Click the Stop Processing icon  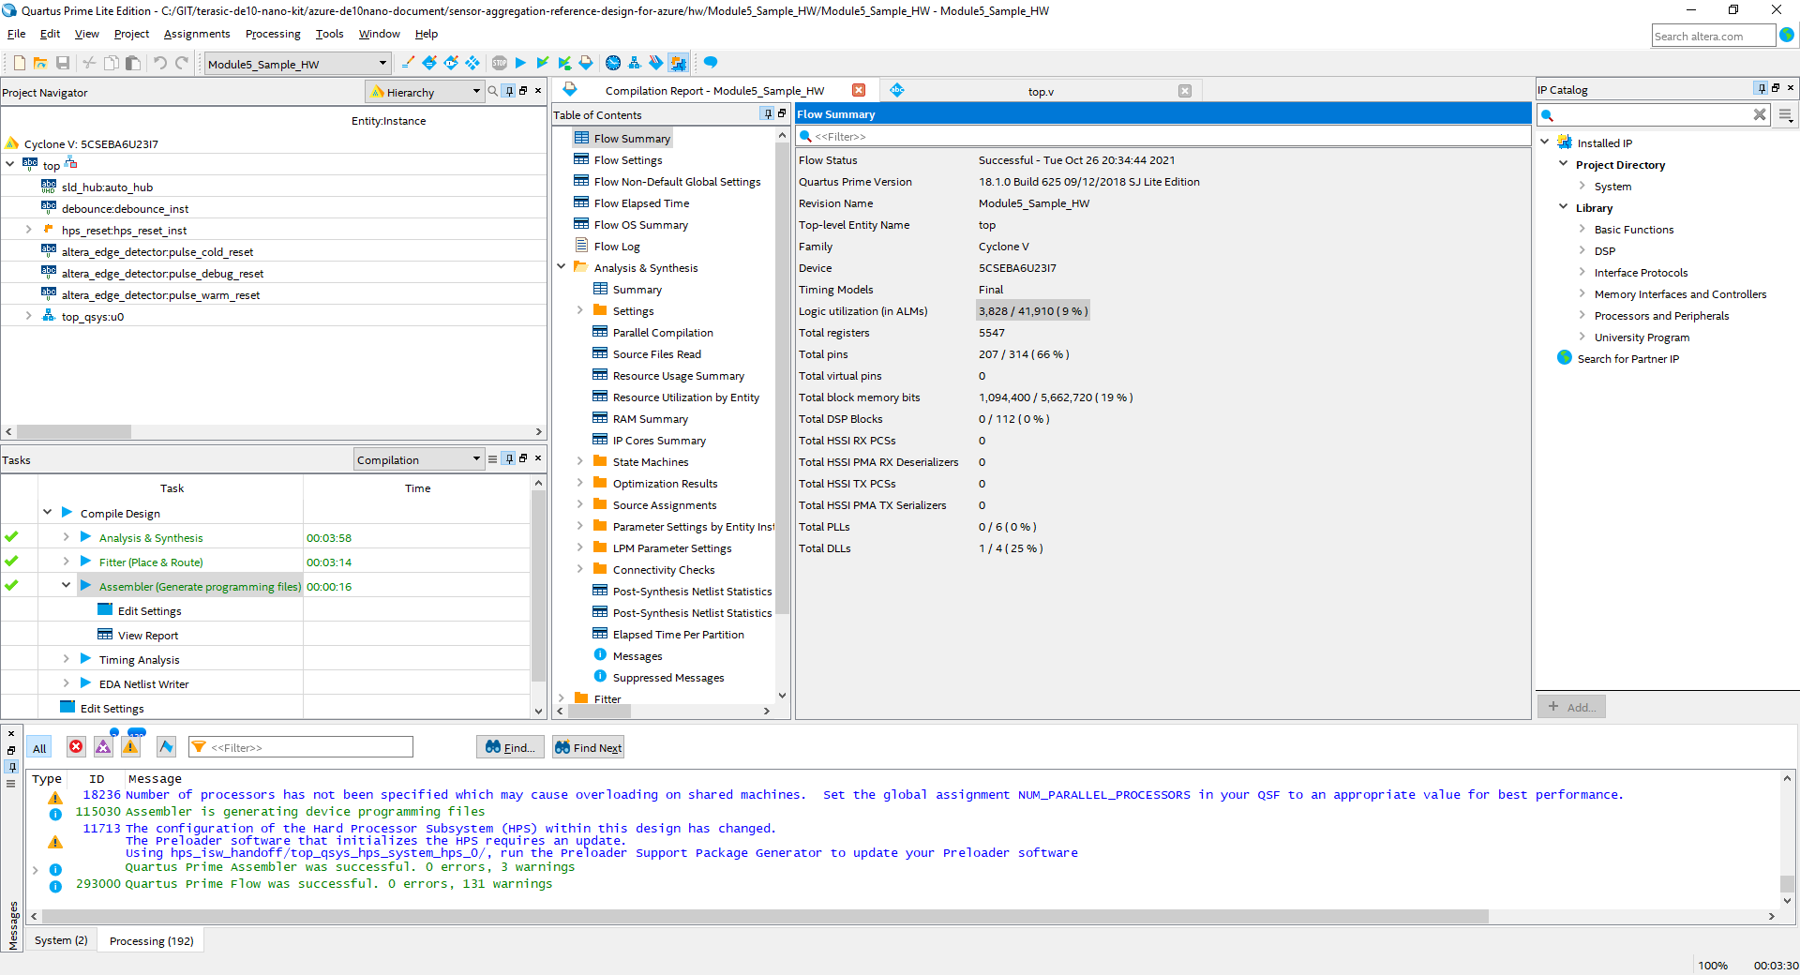(500, 63)
